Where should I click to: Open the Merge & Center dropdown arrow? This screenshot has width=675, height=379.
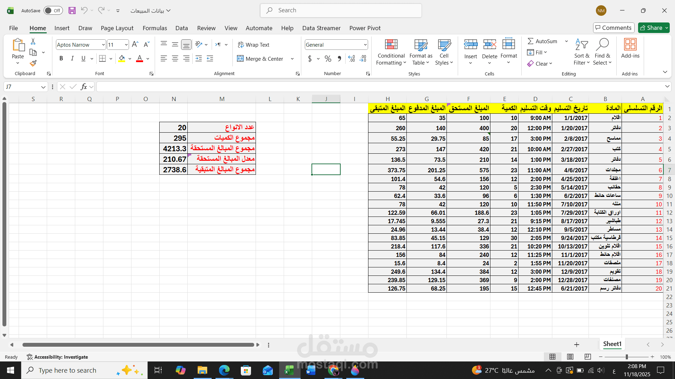click(x=292, y=59)
